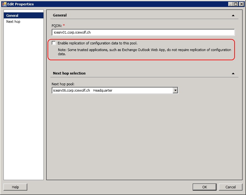The width and height of the screenshot is (246, 195).
Task: Click the General section heading text
Action: click(60, 15)
